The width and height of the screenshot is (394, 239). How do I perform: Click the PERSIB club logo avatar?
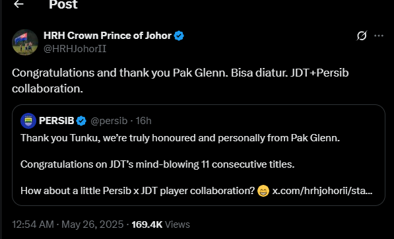(28, 121)
